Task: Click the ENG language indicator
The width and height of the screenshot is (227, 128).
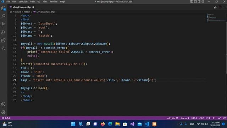Action: point(192,124)
